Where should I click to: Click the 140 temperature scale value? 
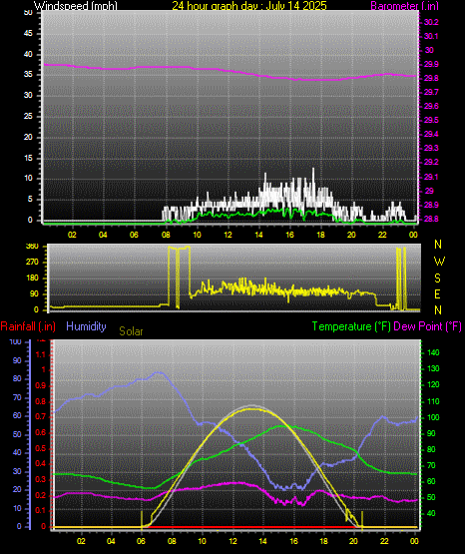pos(433,352)
